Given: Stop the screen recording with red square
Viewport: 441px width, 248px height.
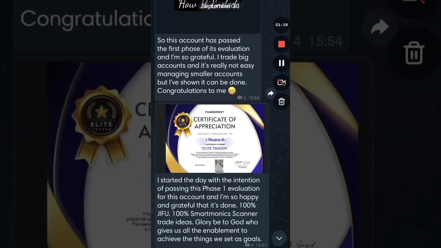Looking at the screenshot, I should [281, 44].
